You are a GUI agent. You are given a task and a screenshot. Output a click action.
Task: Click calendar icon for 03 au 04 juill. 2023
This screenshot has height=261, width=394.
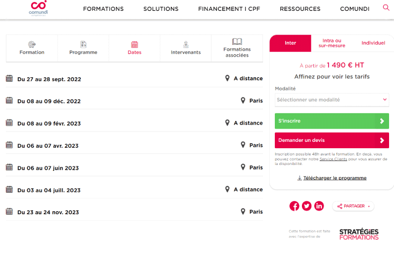[x=9, y=190]
